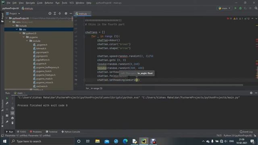Open the VCS menu
Viewport: 258px width, 145px height.
coord(71,3)
